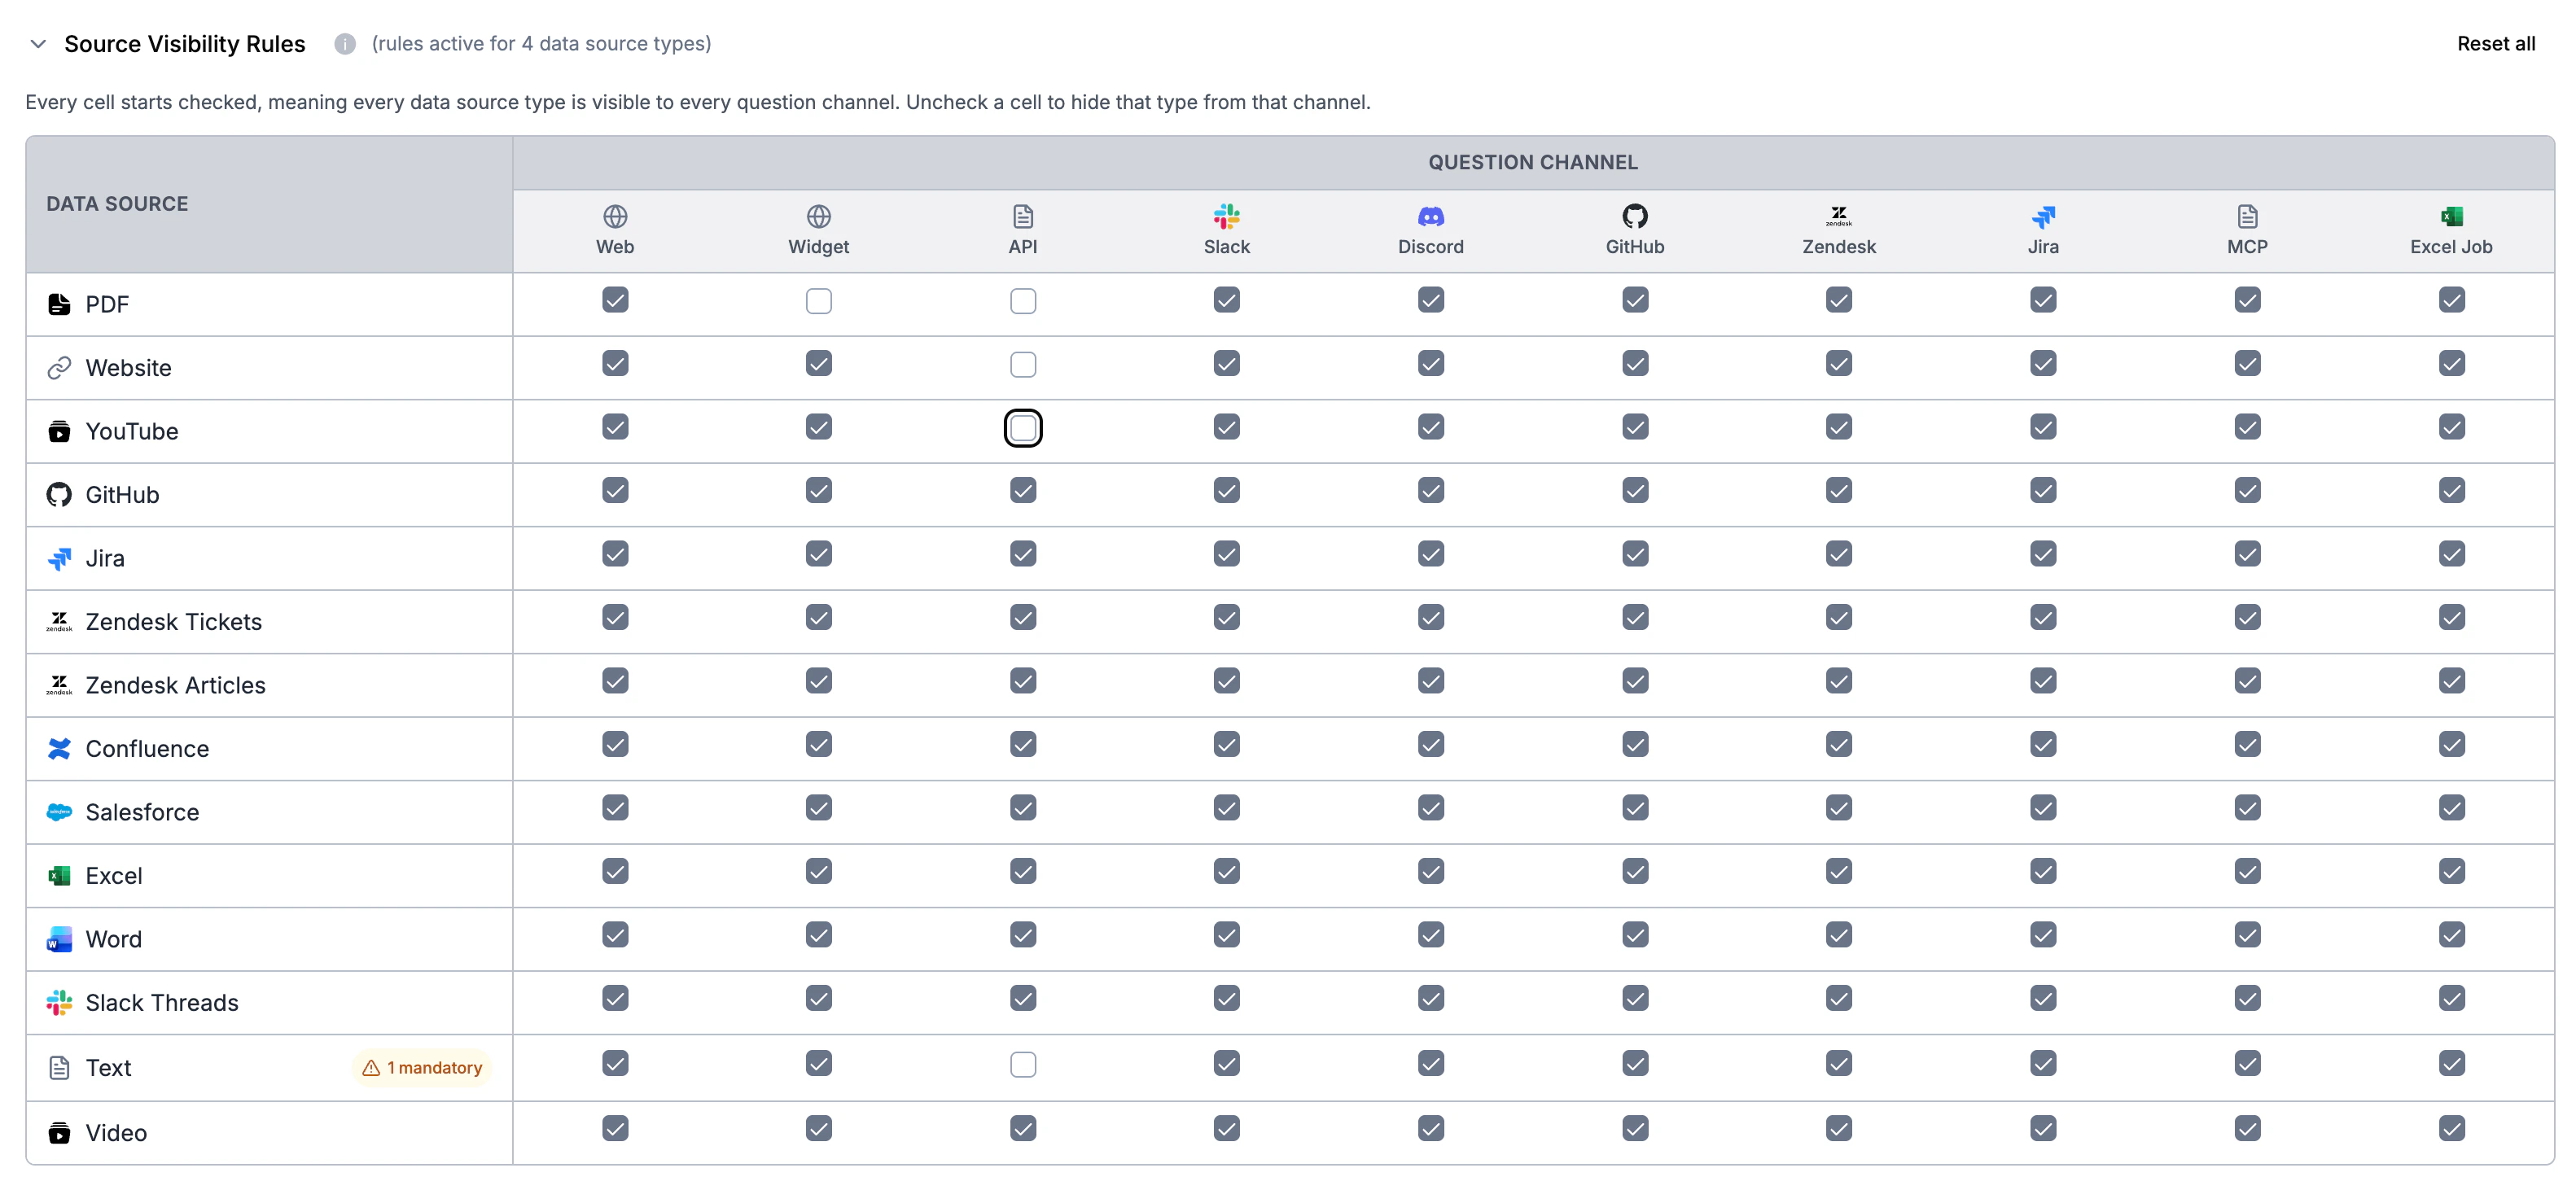Viewport: 2576px width, 1203px height.
Task: Uncheck Video for the MCP channel
Action: tap(2247, 1129)
